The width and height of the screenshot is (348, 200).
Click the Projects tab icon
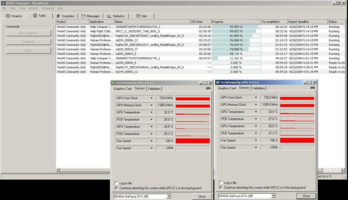8,16
